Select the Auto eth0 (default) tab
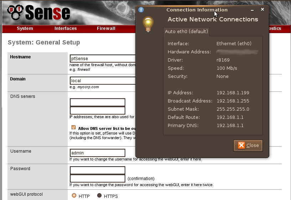Image resolution: width=291 pixels, height=200 pixels. pos(186,31)
